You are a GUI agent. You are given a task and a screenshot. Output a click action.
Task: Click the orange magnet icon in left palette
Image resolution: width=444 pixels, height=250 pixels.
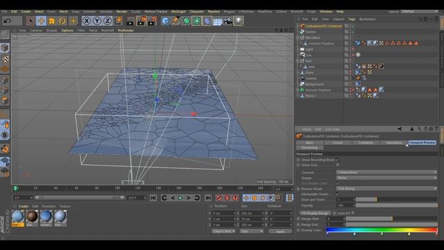coord(5,149)
